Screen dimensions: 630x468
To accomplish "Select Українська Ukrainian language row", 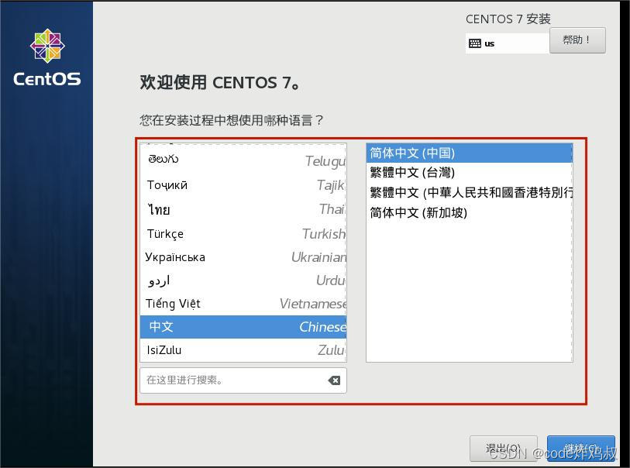I will pyautogui.click(x=243, y=257).
